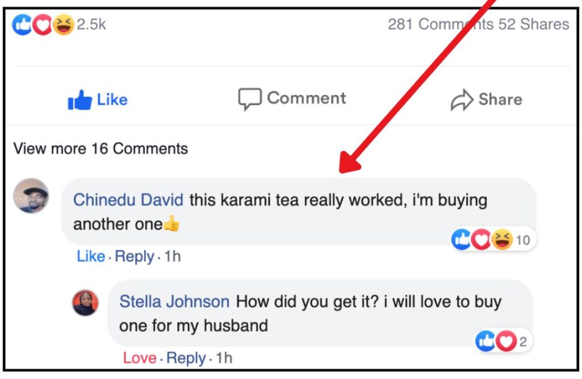This screenshot has height=379, width=582.
Task: Open the 281 Comments count
Action: coord(440,24)
